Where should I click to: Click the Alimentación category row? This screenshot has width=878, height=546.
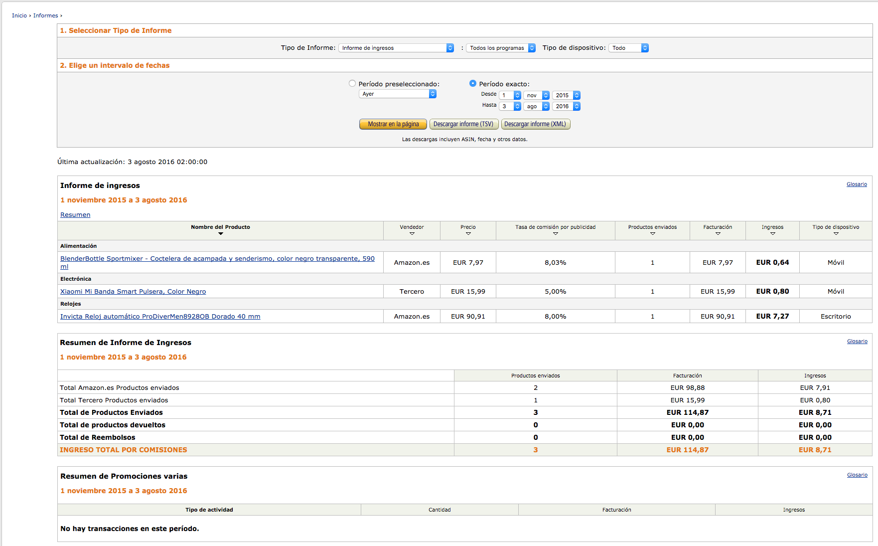465,246
